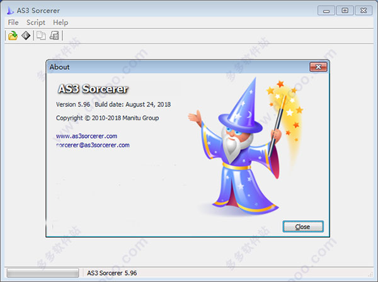Image resolution: width=378 pixels, height=282 pixels.
Task: Click the Version 5.96 text
Action: tap(73, 104)
